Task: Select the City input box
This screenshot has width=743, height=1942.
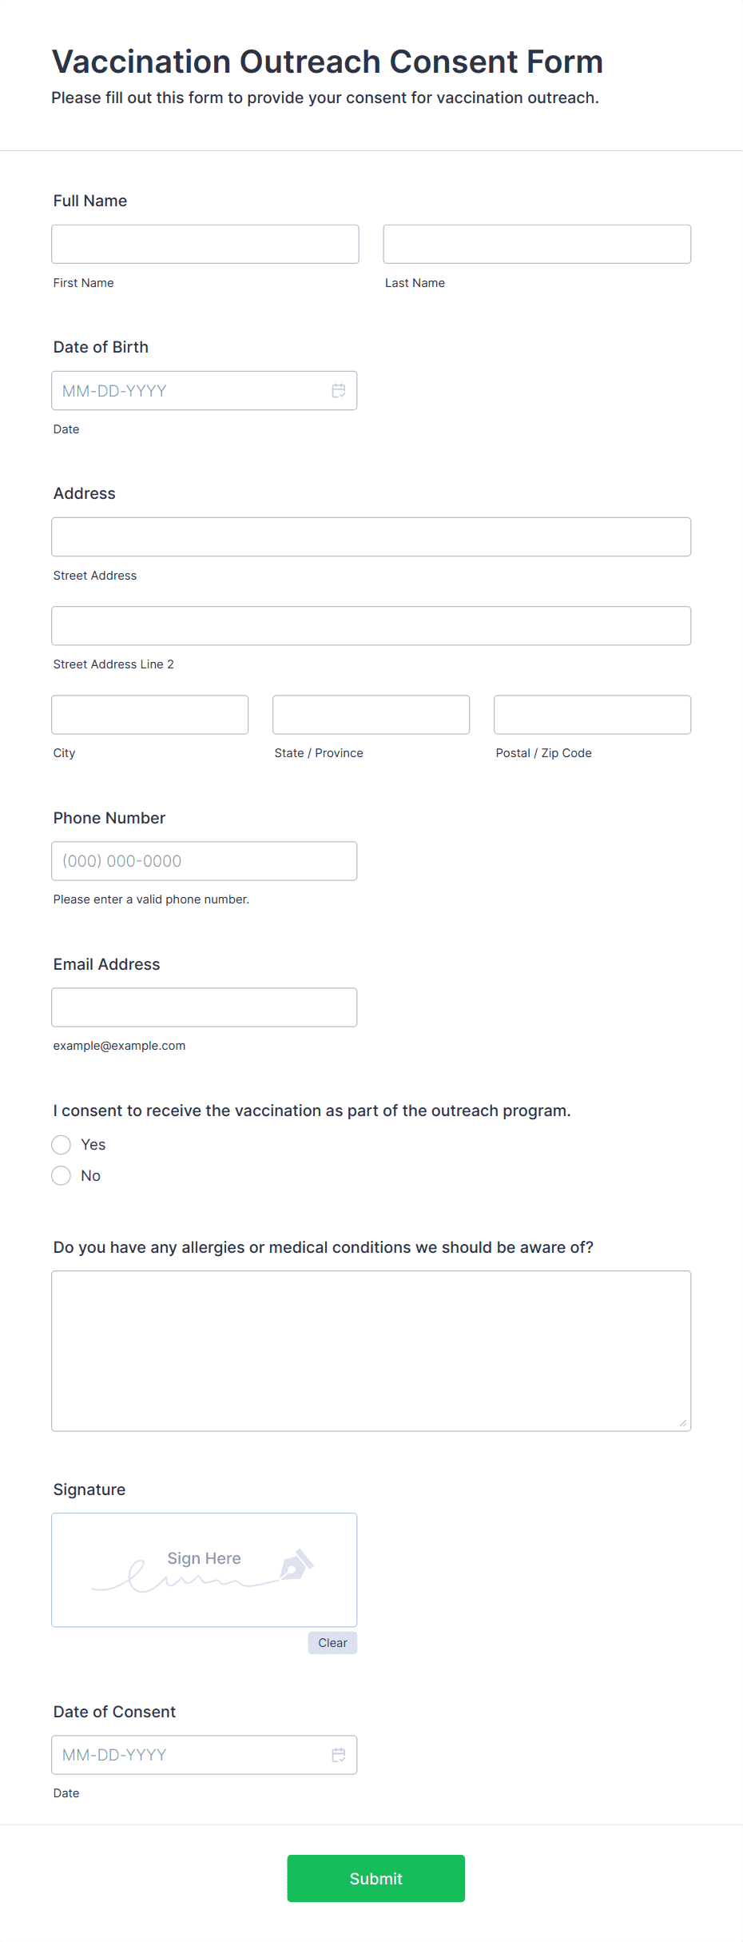Action: click(x=149, y=714)
